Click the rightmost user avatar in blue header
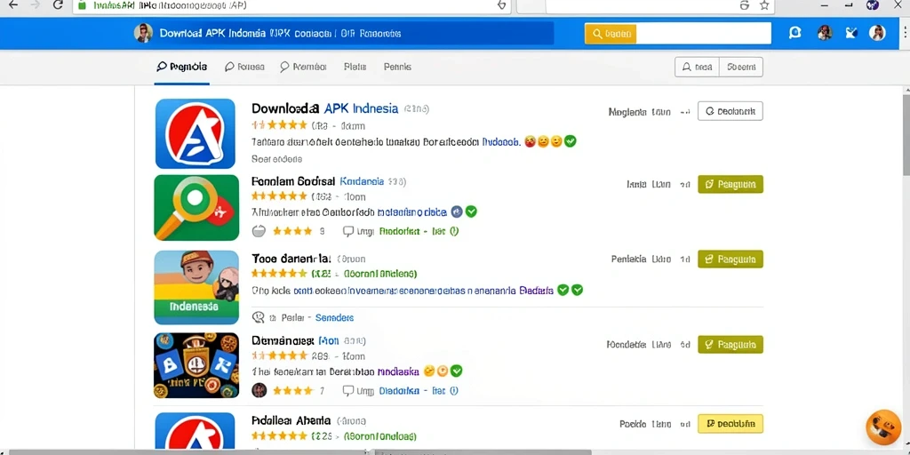 pos(877,33)
